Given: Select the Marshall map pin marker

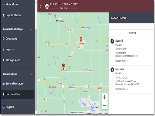Looking at the screenshot, I should tap(81, 40).
